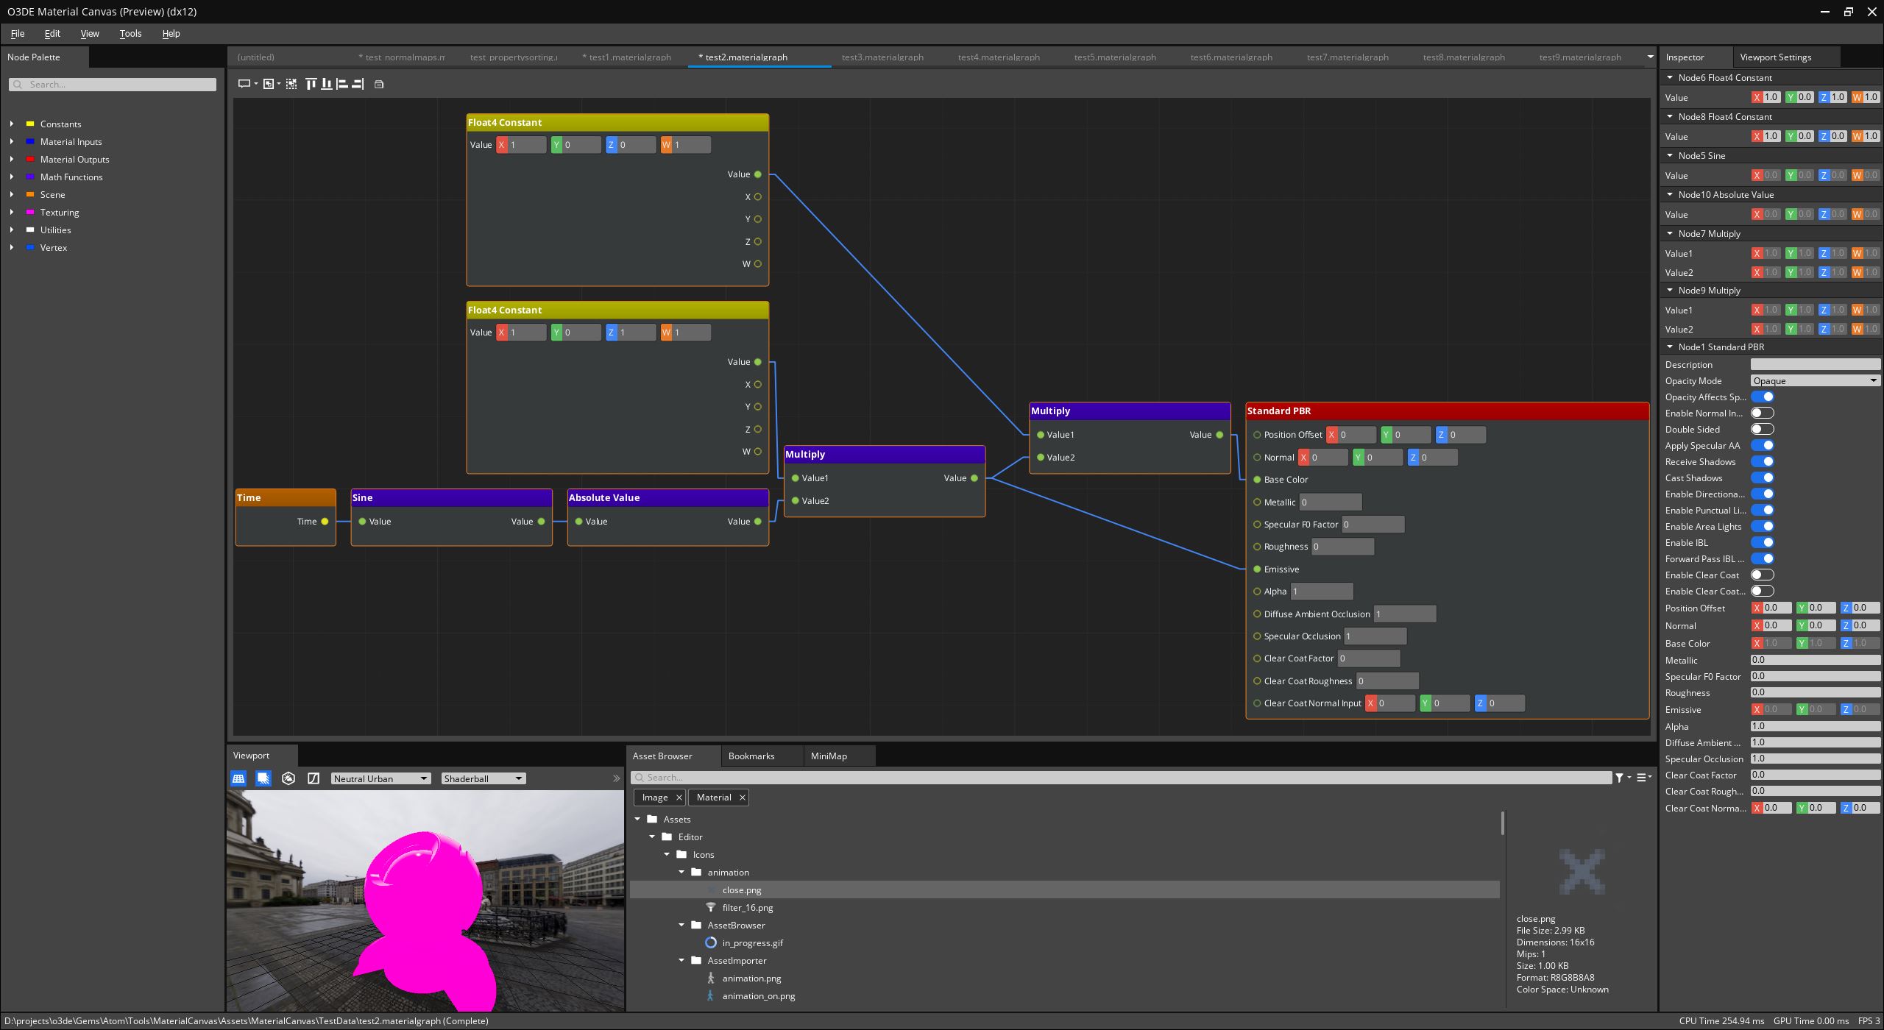Image resolution: width=1884 pixels, height=1030 pixels.
Task: Enable the Double Sided toggle
Action: (x=1762, y=430)
